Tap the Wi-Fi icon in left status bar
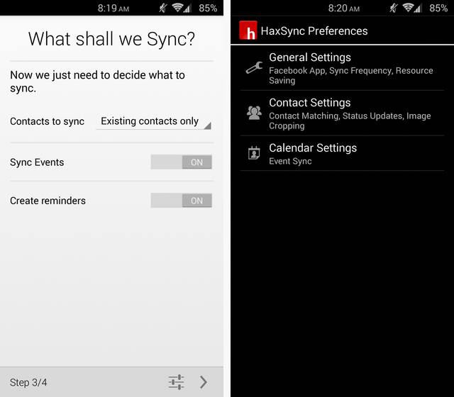The height and width of the screenshot is (397, 454). pos(177,8)
